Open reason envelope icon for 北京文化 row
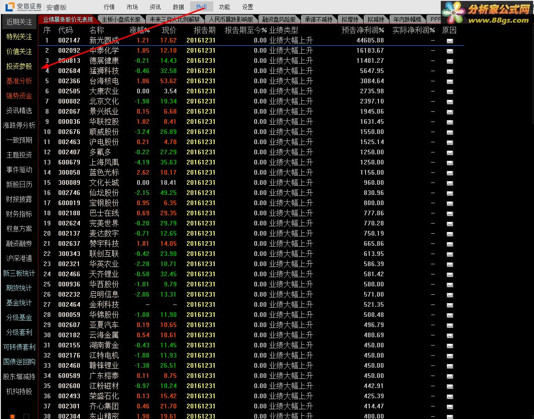Screen dimensions: 534x419 (450, 102)
